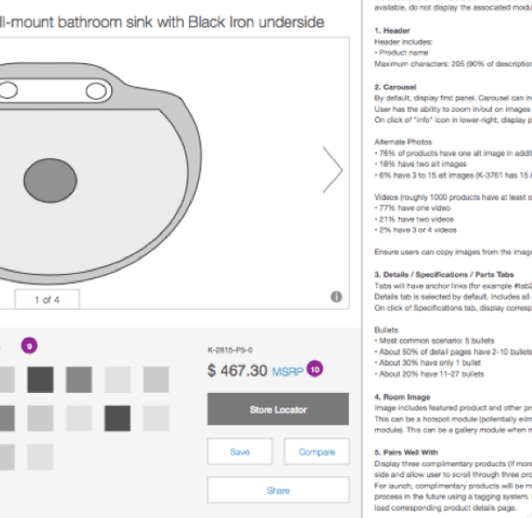Click the "2. Carousel" heading in notes
The width and height of the screenshot is (532, 518).
[395, 87]
